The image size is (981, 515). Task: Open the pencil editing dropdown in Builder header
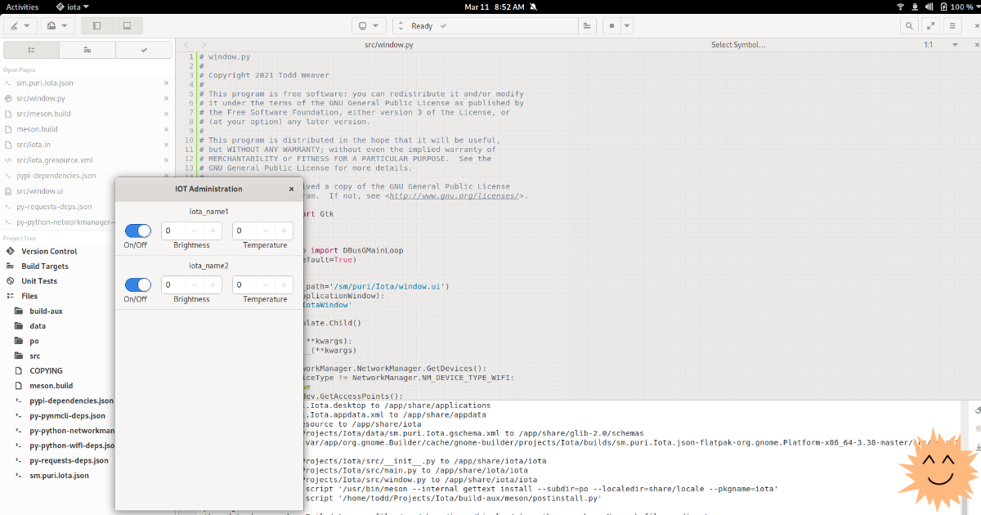coord(20,26)
